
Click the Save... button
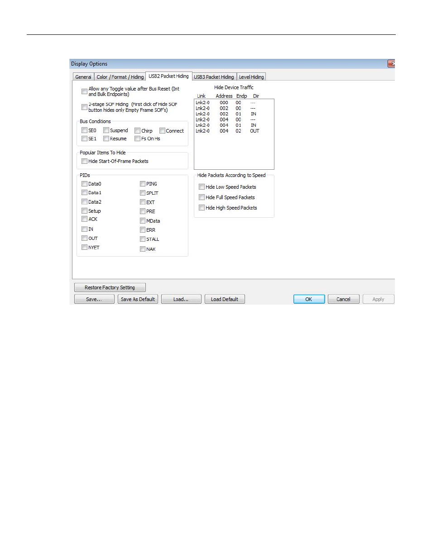[x=94, y=299]
